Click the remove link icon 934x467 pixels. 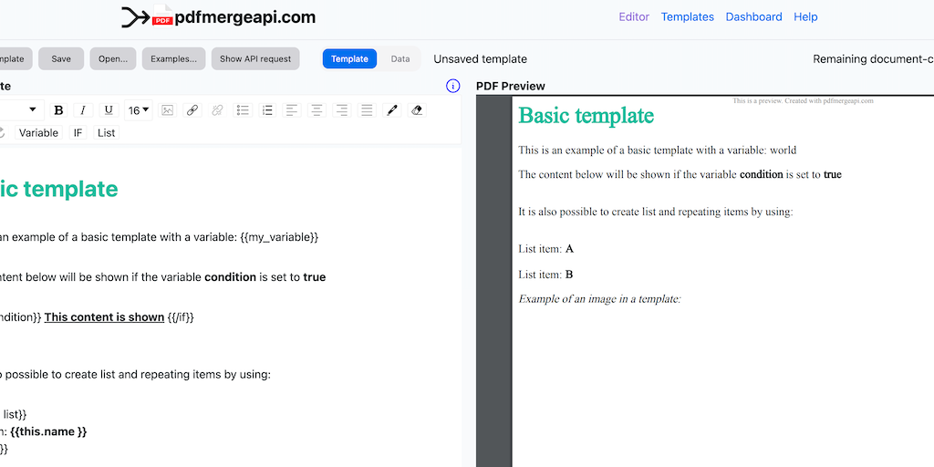tap(217, 110)
